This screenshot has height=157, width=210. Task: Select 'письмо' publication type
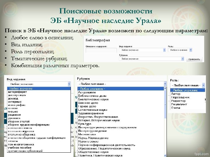(39, 112)
